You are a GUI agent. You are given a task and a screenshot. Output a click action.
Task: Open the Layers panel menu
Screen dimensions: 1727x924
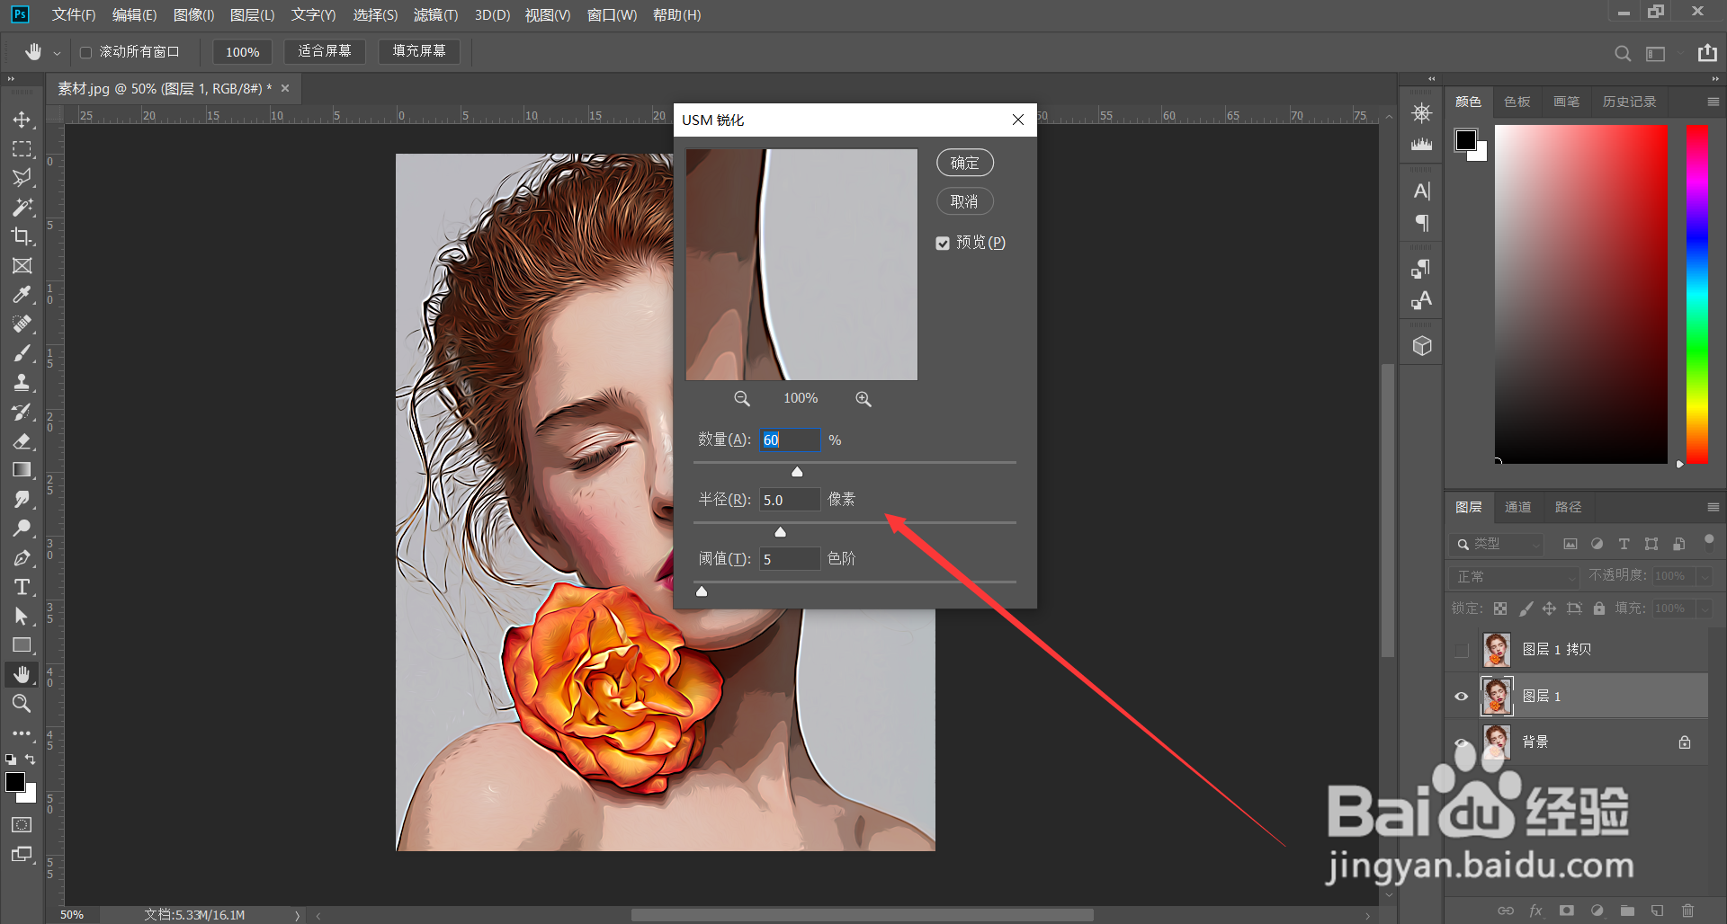coord(1713,507)
